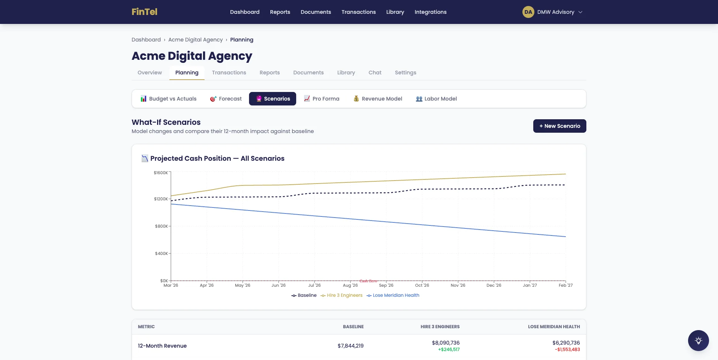Switch to the Overview tab
Screen dimensions: 718x360
click(150, 73)
